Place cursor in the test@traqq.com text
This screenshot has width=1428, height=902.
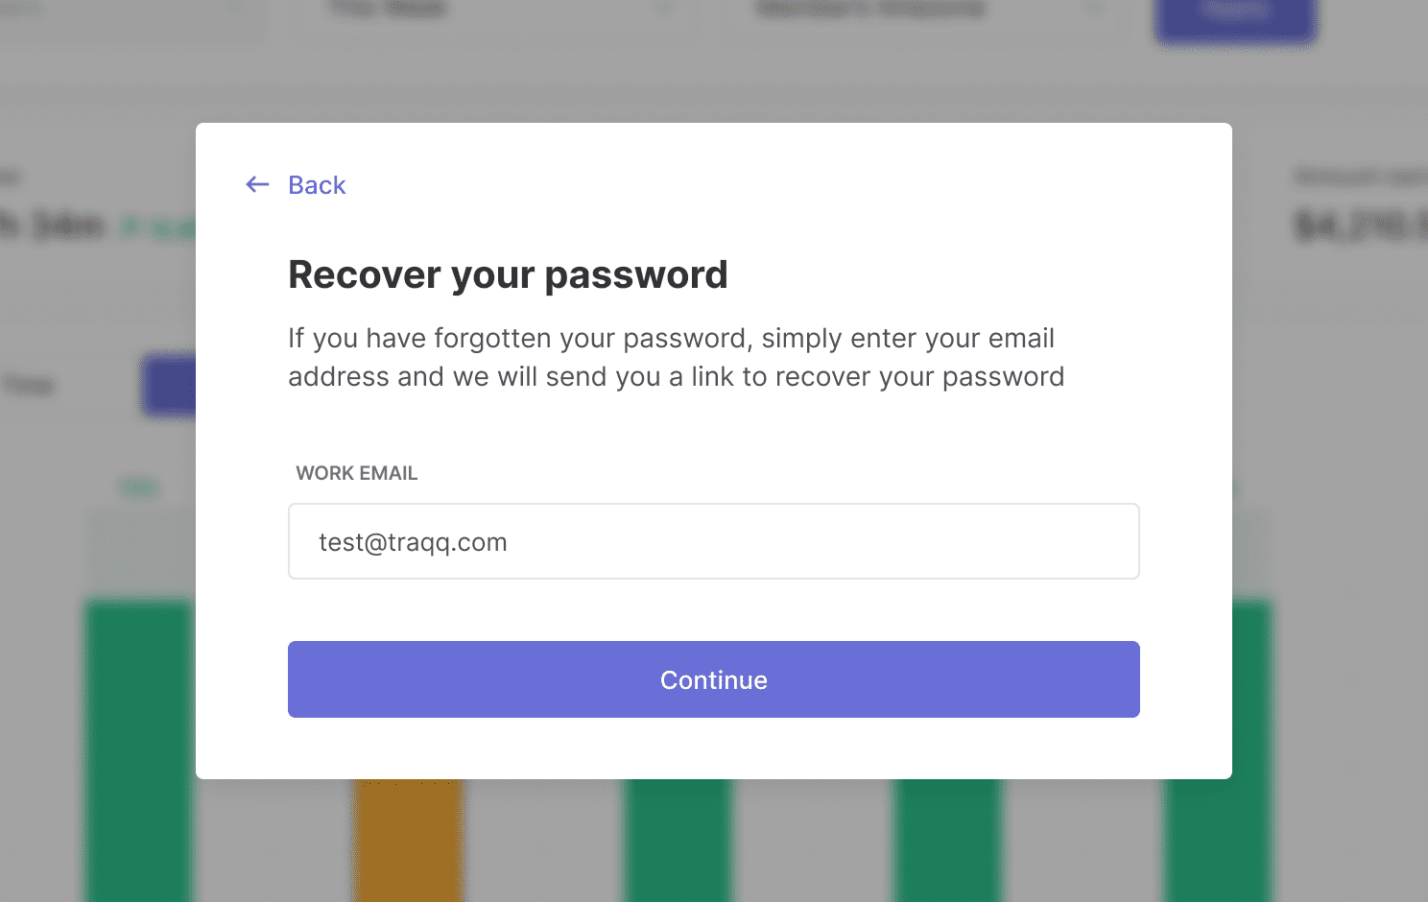coord(413,542)
